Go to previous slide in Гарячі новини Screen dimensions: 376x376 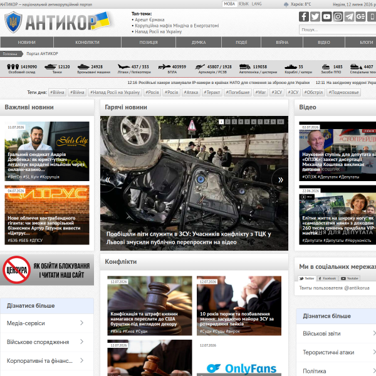point(108,180)
